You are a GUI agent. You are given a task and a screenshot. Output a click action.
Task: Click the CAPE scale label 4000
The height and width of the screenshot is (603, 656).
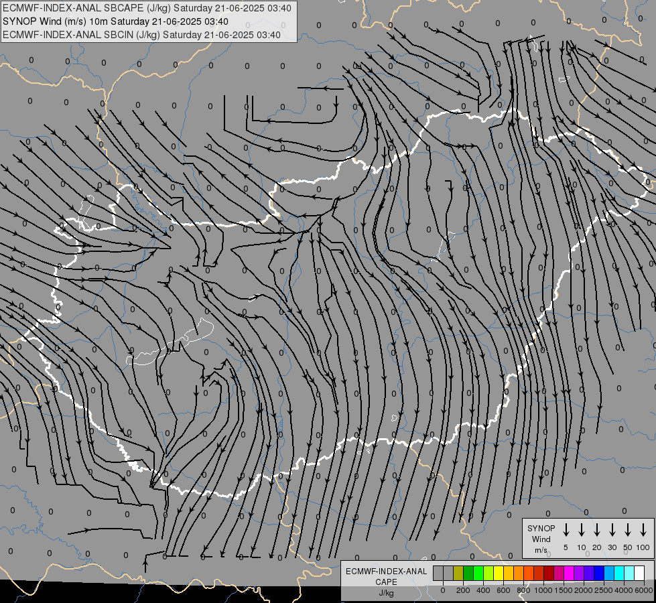coord(624,590)
